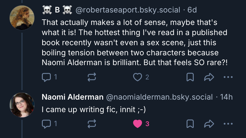Open the @naomialderman.bsky.social handle link
246x138 pixels.
click(x=159, y=97)
